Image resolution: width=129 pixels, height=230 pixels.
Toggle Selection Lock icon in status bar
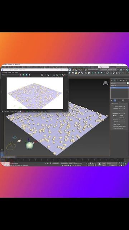48,163
